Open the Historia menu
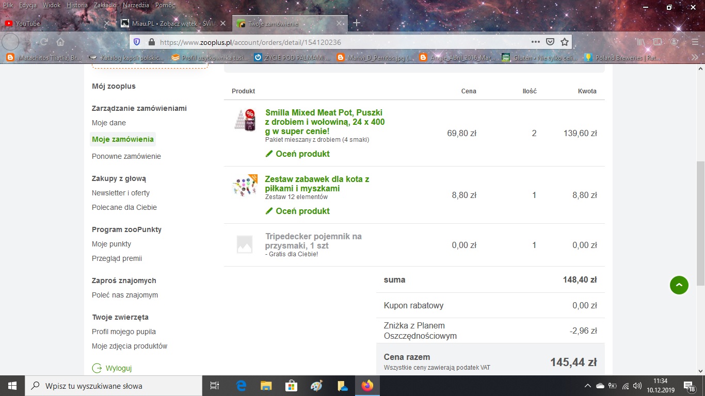The height and width of the screenshot is (396, 705). pyautogui.click(x=77, y=5)
